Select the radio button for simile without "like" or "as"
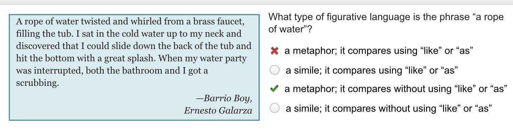Image resolution: width=513 pixels, height=139 pixels. click(x=275, y=108)
